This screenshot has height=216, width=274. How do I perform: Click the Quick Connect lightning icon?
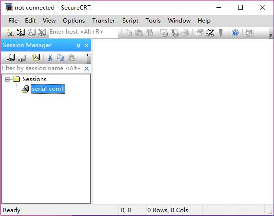pos(21,33)
